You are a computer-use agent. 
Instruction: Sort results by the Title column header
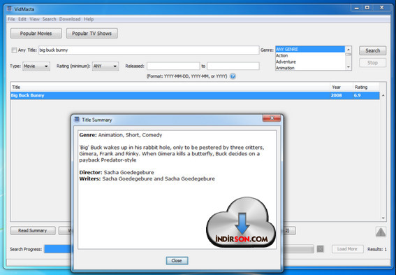coord(170,87)
